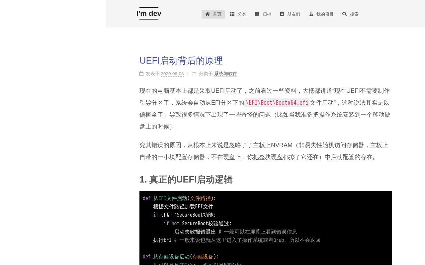Click the magnifier search icon
425x265 pixels.
345,14
